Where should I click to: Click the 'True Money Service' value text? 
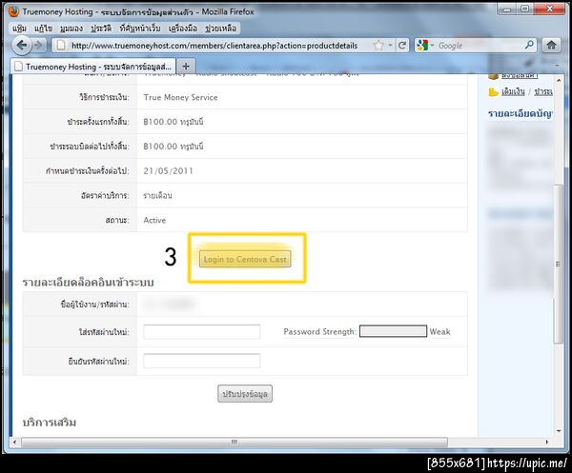[x=180, y=97]
